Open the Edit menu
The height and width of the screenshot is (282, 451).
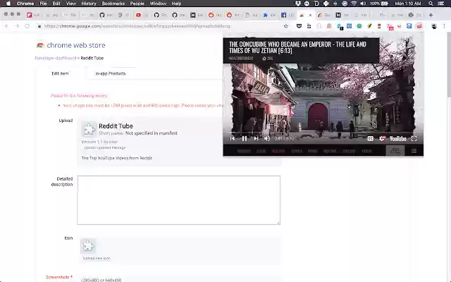pos(56,4)
